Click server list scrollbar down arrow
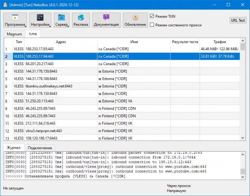250x196 pixels. [x=242, y=138]
